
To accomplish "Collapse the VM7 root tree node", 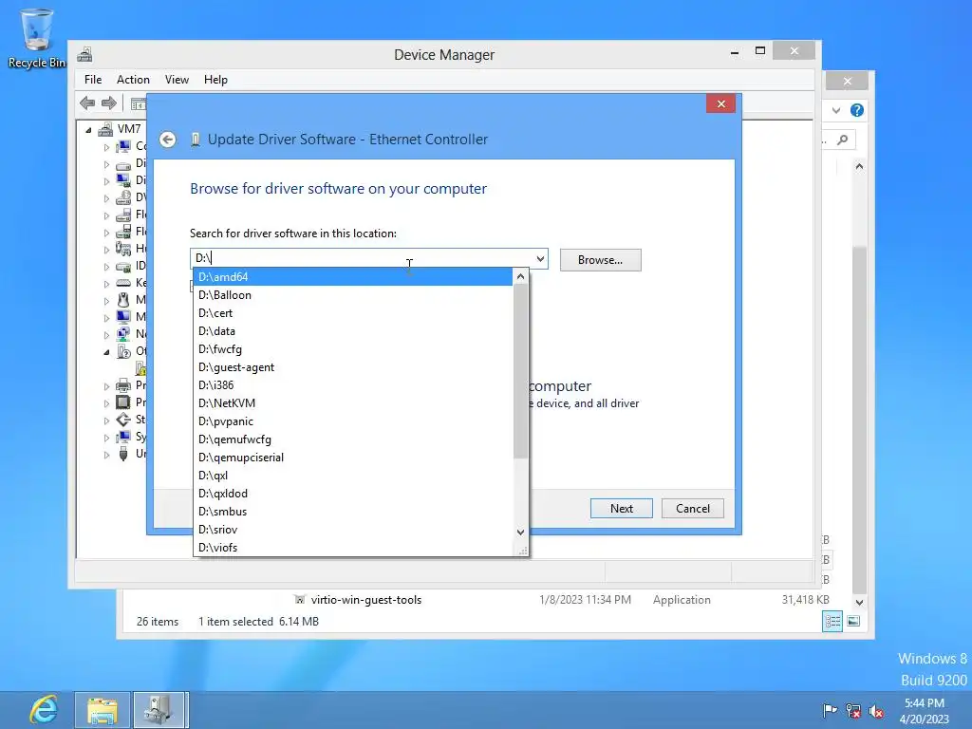I will click(88, 130).
